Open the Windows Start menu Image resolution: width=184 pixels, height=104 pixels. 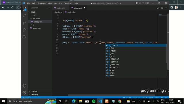[x=3, y=101]
